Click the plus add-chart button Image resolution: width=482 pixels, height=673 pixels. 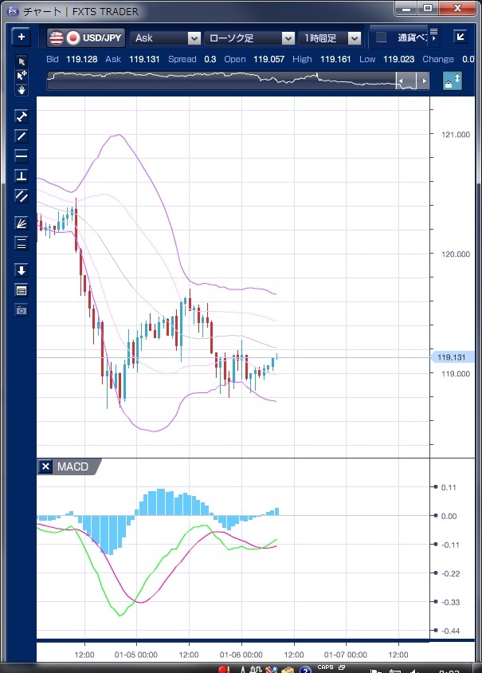click(22, 37)
